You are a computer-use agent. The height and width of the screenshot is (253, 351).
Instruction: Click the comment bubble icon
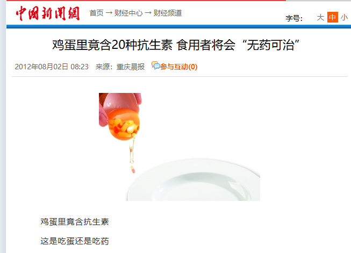(155, 66)
